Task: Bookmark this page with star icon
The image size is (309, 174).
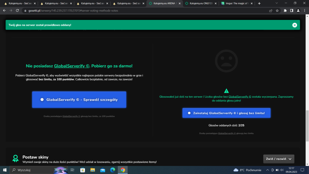Action: click(x=277, y=11)
